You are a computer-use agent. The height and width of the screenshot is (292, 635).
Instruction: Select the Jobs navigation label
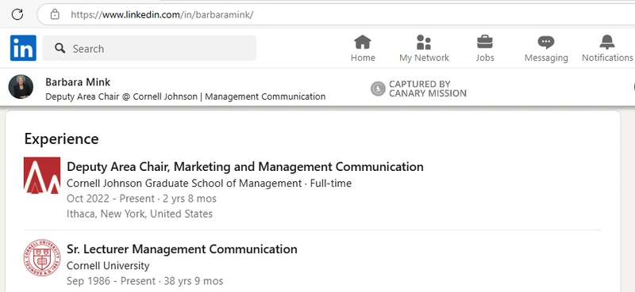click(x=485, y=58)
